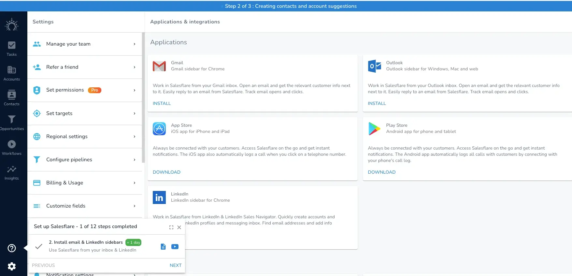The image size is (572, 276).
Task: Mark the sidebar install step as completed
Action: coord(39,246)
